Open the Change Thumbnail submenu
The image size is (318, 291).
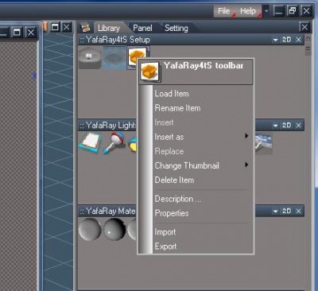202,165
